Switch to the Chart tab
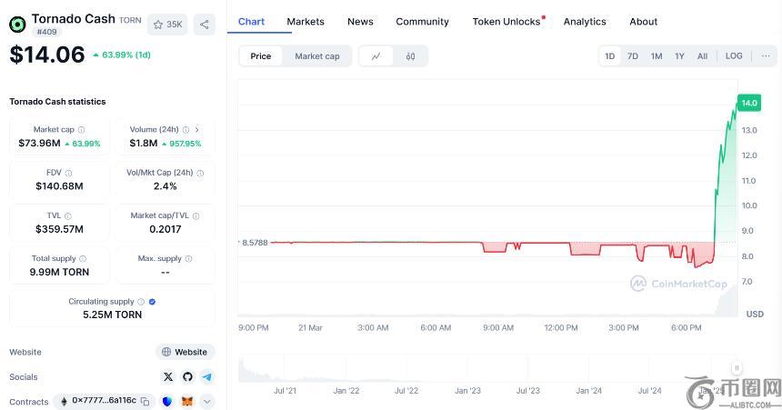The image size is (782, 410). tap(251, 22)
